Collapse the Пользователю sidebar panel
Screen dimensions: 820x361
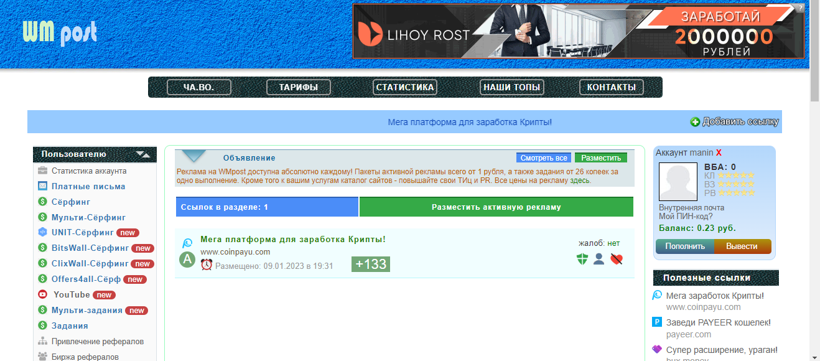coord(142,154)
